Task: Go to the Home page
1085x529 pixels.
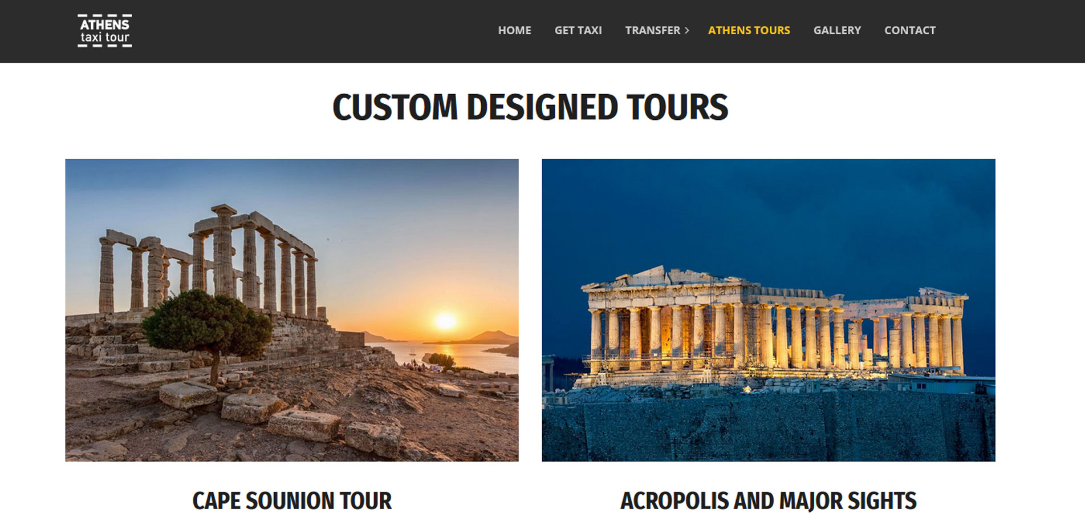Action: coord(514,30)
